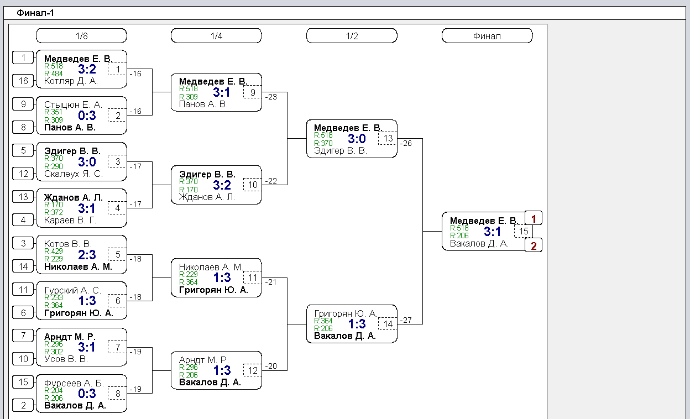The image size is (690, 419).
Task: Click seed box 10 beside Усов
Action: tap(23, 359)
